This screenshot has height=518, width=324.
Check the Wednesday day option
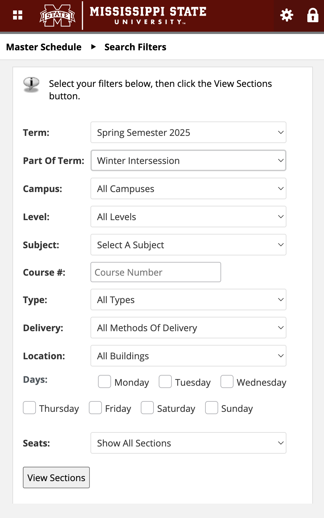[x=227, y=381]
